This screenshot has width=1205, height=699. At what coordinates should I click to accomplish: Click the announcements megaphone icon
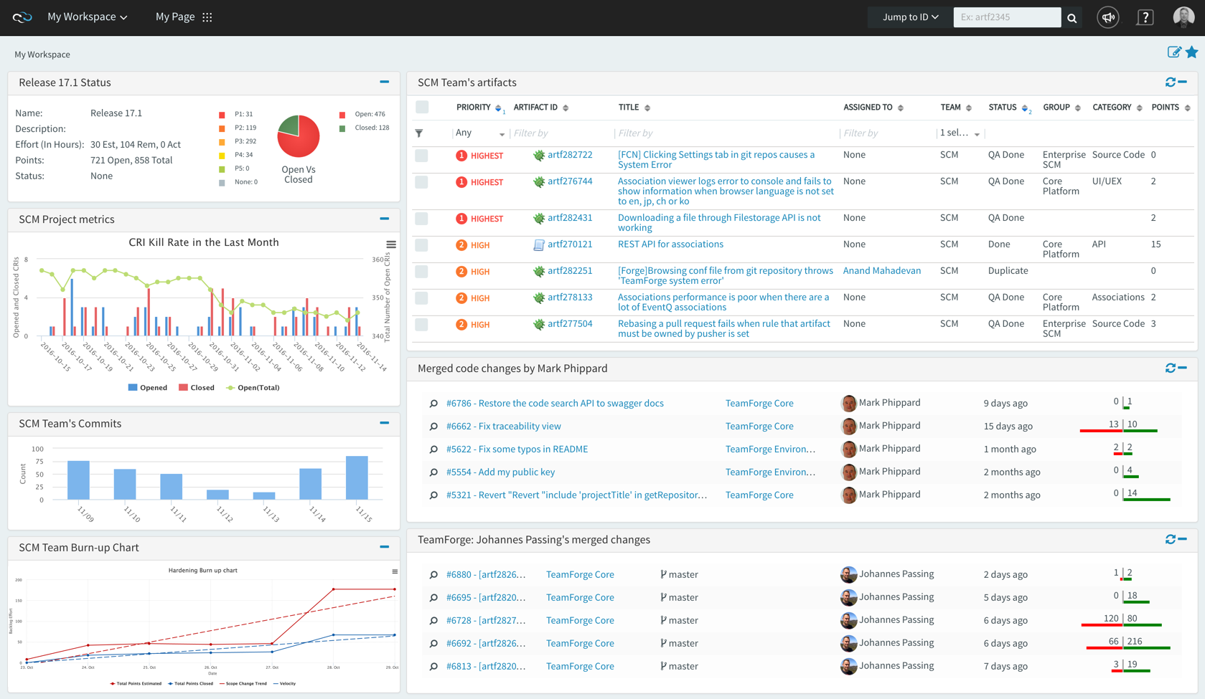(1108, 17)
